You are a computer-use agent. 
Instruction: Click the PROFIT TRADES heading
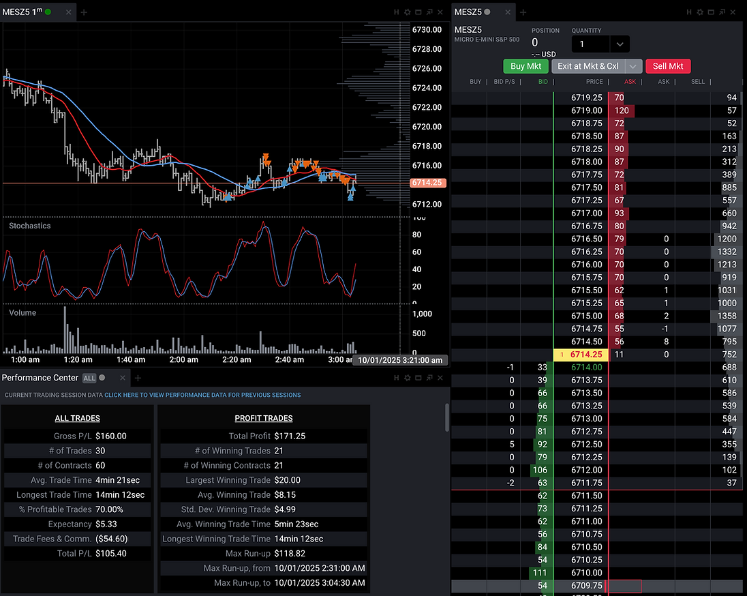point(264,418)
